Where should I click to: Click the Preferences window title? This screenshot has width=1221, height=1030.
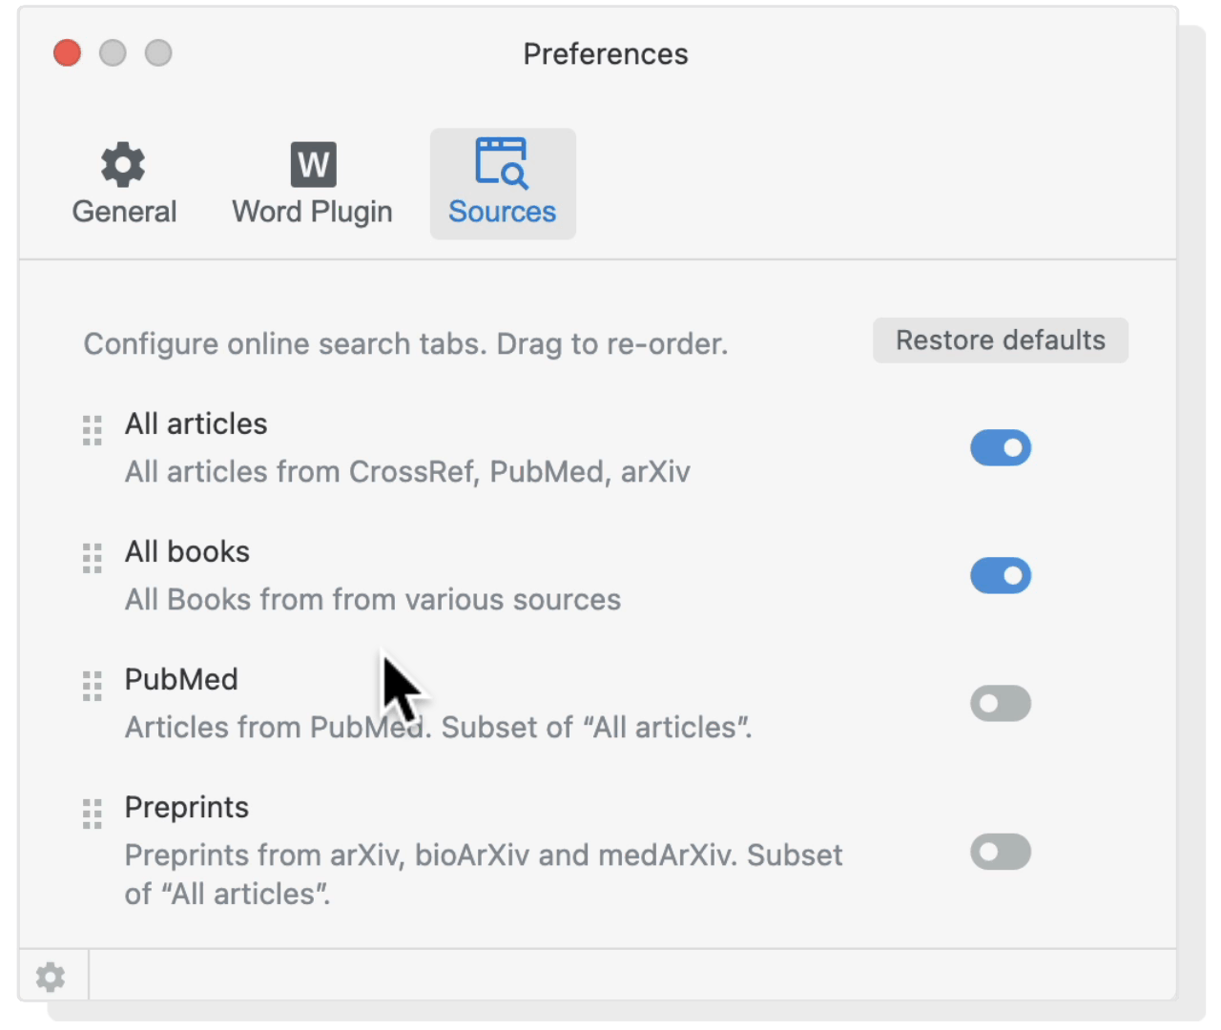coord(605,54)
